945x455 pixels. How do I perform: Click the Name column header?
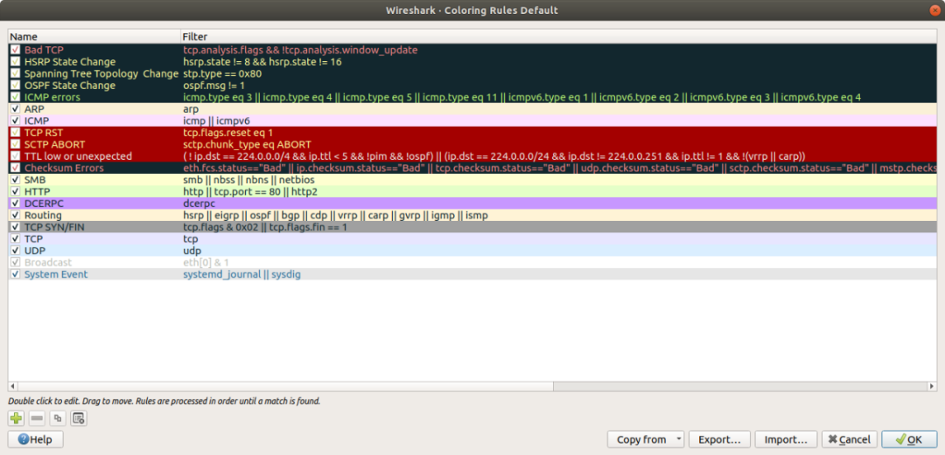[x=94, y=37]
